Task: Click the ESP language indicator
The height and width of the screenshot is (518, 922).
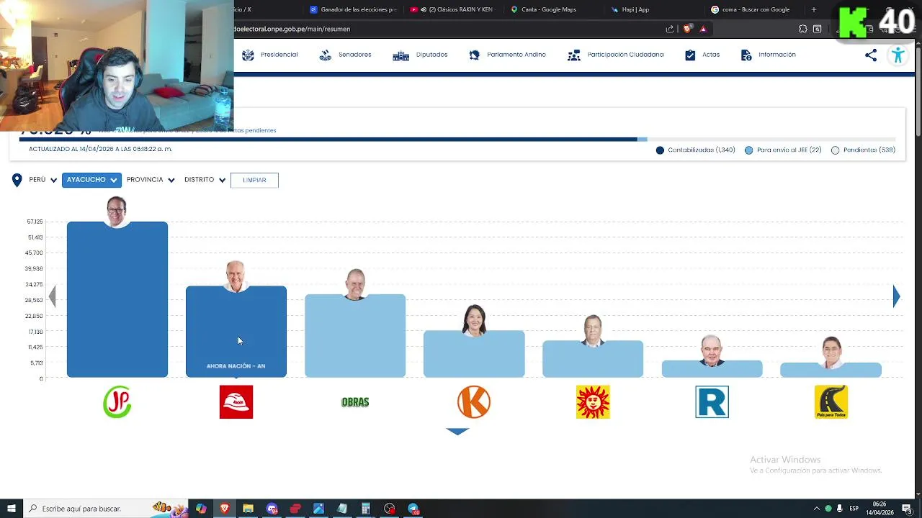Action: coord(854,509)
